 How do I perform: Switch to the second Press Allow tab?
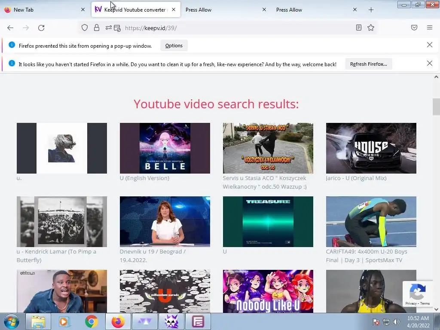pyautogui.click(x=317, y=10)
